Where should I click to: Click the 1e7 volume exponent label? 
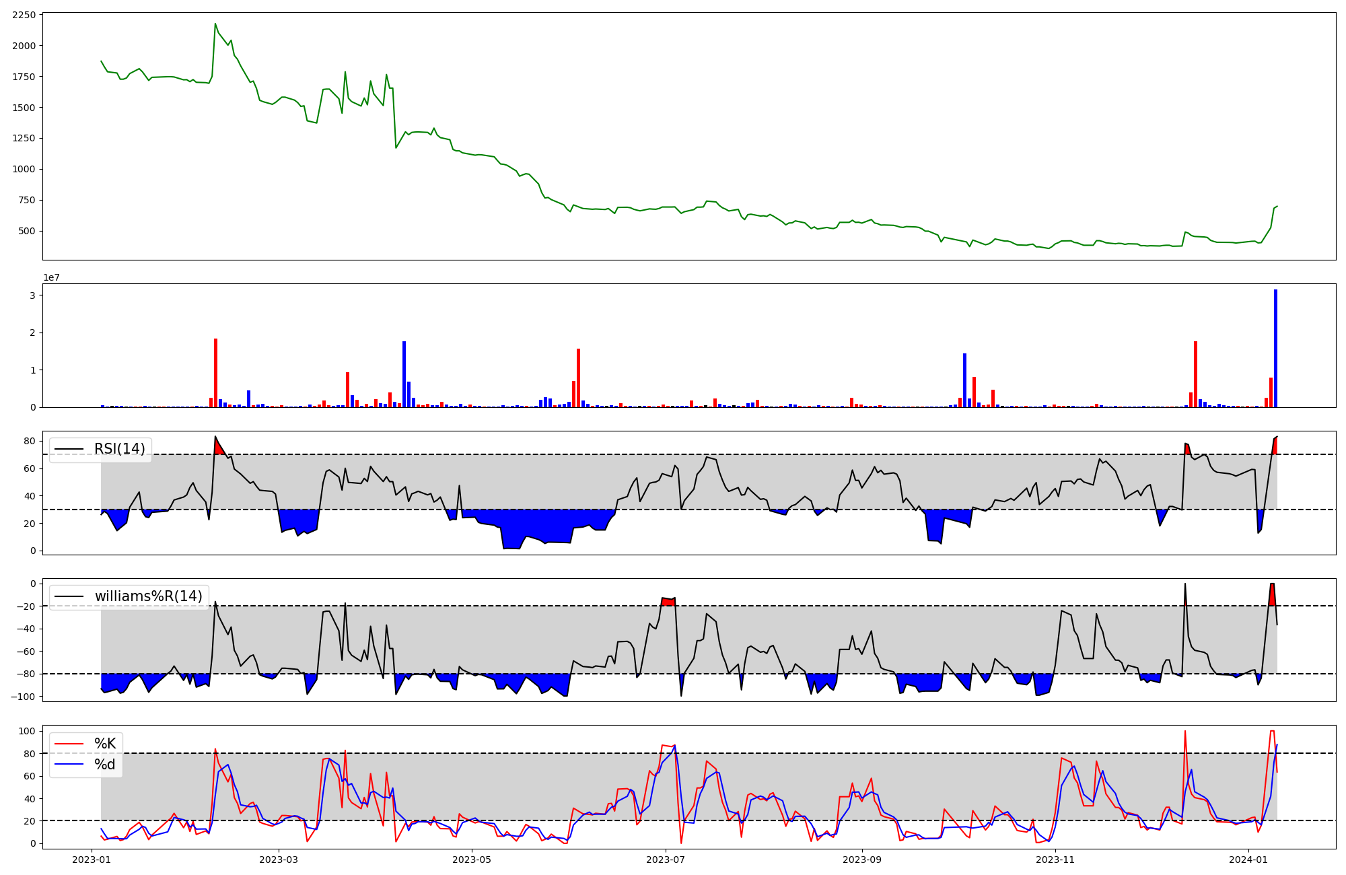click(51, 277)
